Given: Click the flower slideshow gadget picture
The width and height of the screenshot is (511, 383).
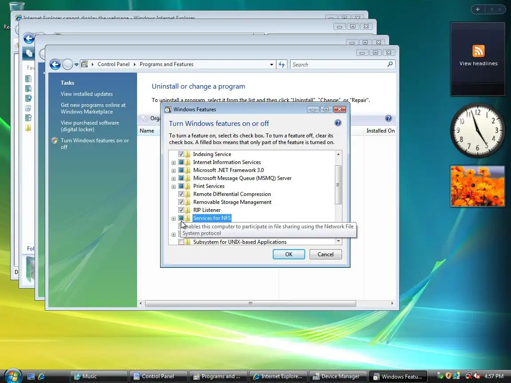Looking at the screenshot, I should click(x=478, y=186).
